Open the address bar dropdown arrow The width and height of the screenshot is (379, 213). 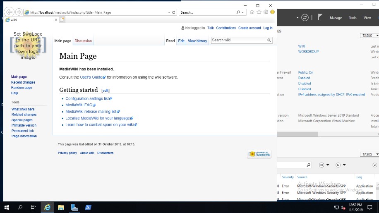169,12
